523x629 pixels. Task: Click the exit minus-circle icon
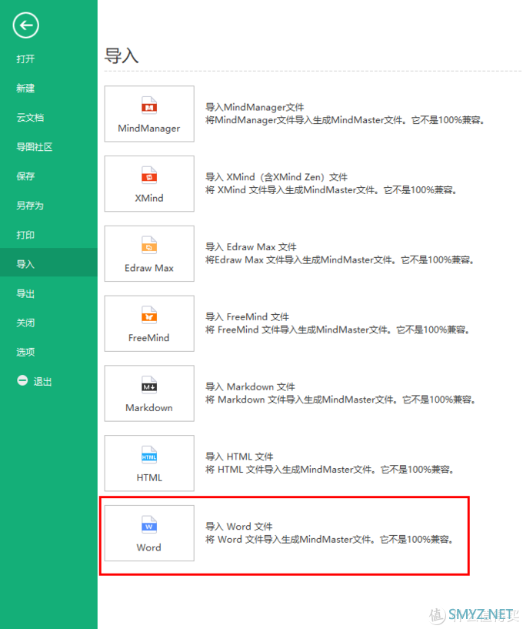pyautogui.click(x=22, y=380)
